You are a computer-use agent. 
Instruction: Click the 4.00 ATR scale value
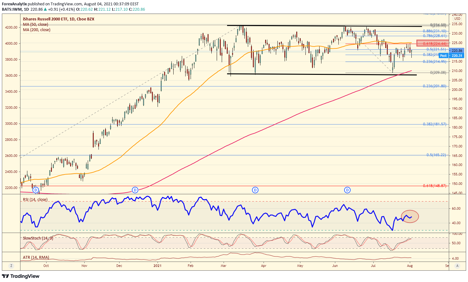(455, 258)
